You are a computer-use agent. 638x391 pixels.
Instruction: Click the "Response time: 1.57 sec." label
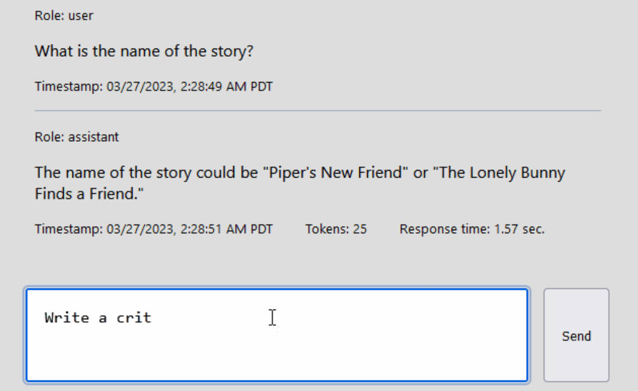[472, 229]
